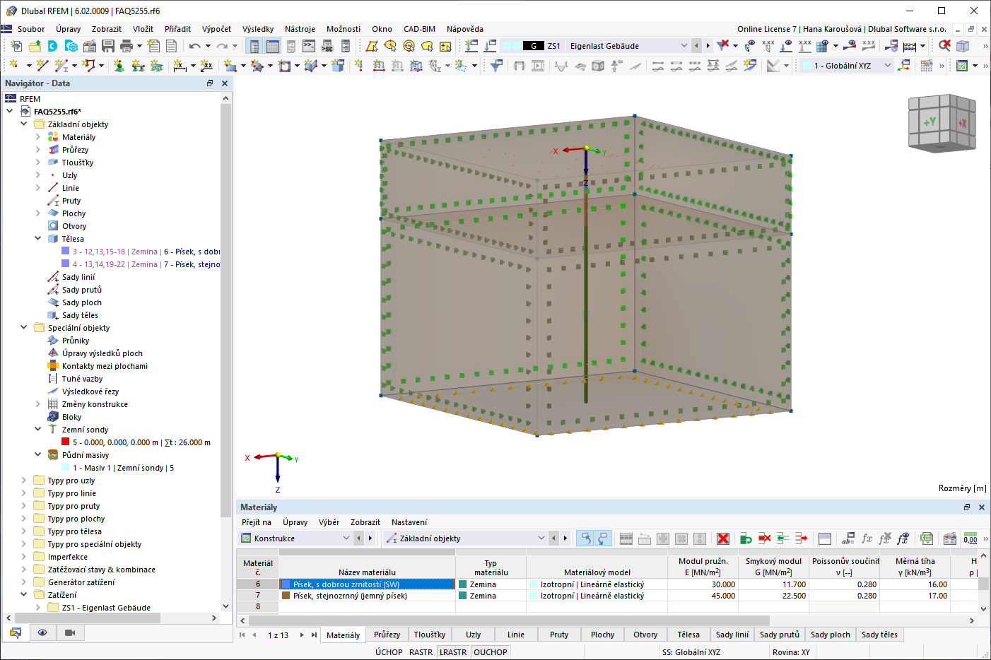Viewport: 991px width, 660px height.
Task: Click the navigator Data tab icon at bottom
Action: click(16, 632)
